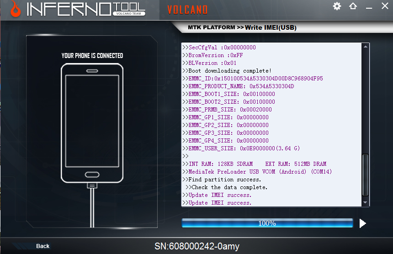Viewport: 393px width, 254px height.
Task: Click the EMMC_GP2_SIZE log line
Action: pos(225,125)
